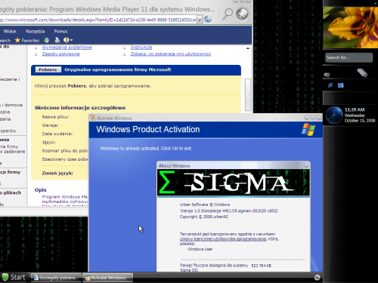Click the green refresh icon in toolbar
The width and height of the screenshot is (378, 283).
point(46,40)
